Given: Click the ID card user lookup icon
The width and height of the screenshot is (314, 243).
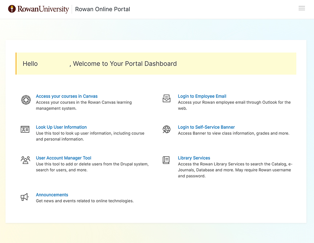Looking at the screenshot, I should click(x=25, y=129).
